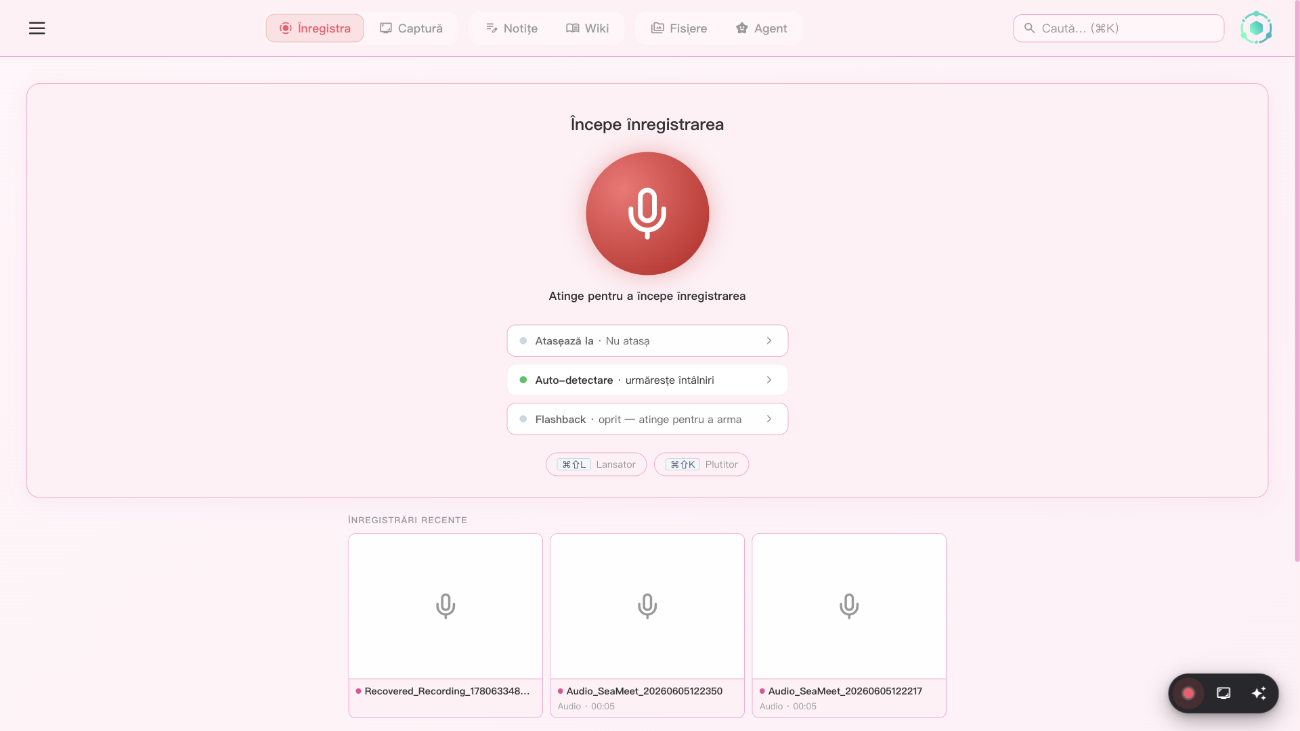
Task: Open the Notițe tab
Action: click(512, 28)
